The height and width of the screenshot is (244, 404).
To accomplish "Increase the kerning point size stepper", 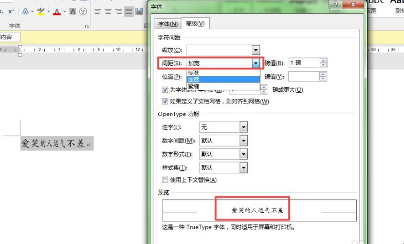I will click(x=264, y=88).
